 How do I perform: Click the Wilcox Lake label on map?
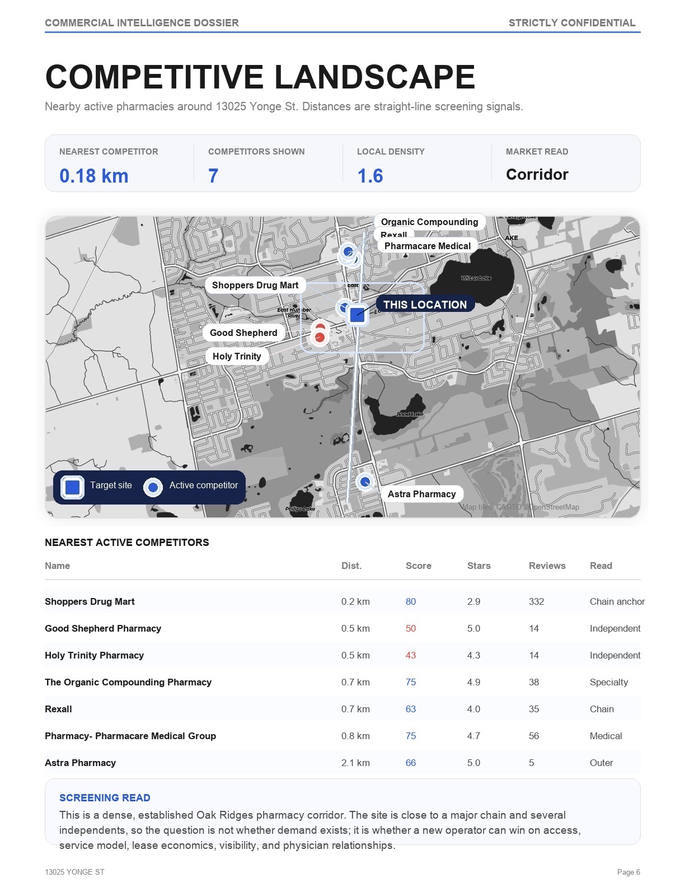[476, 278]
